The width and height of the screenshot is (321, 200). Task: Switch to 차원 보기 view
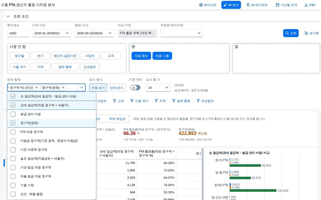[x=98, y=88]
